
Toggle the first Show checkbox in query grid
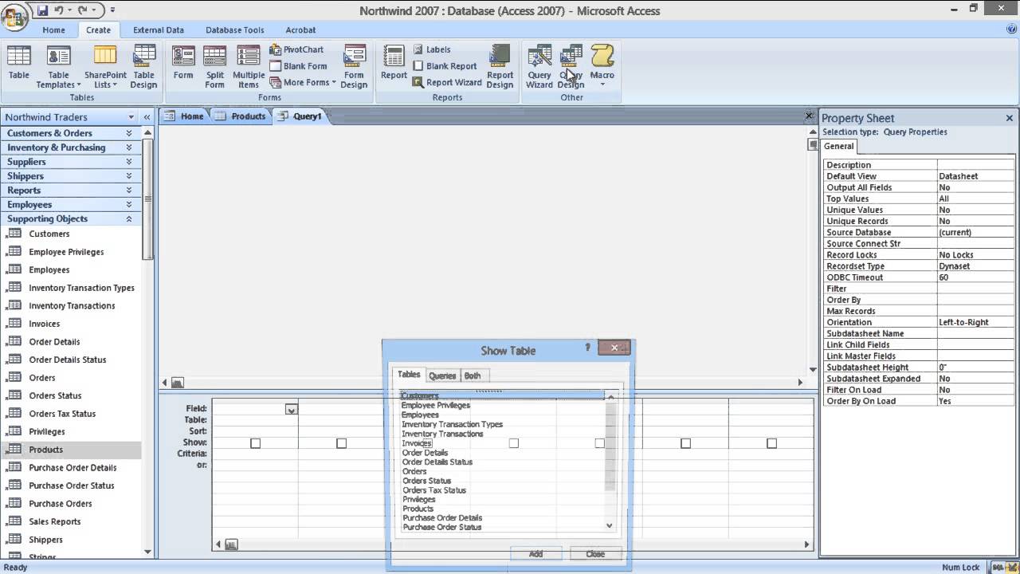pos(255,443)
